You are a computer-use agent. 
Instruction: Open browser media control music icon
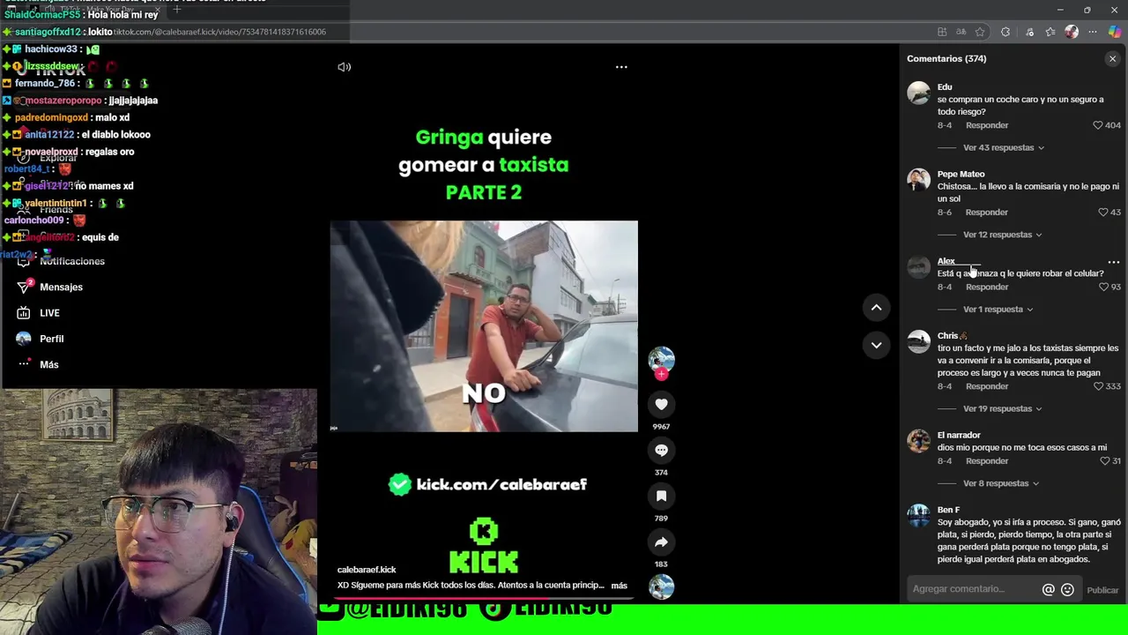(1029, 32)
